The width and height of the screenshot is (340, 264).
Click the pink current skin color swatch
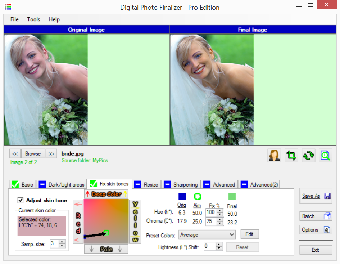click(42, 226)
